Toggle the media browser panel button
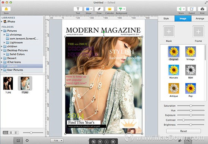The image size is (208, 144). (18, 141)
